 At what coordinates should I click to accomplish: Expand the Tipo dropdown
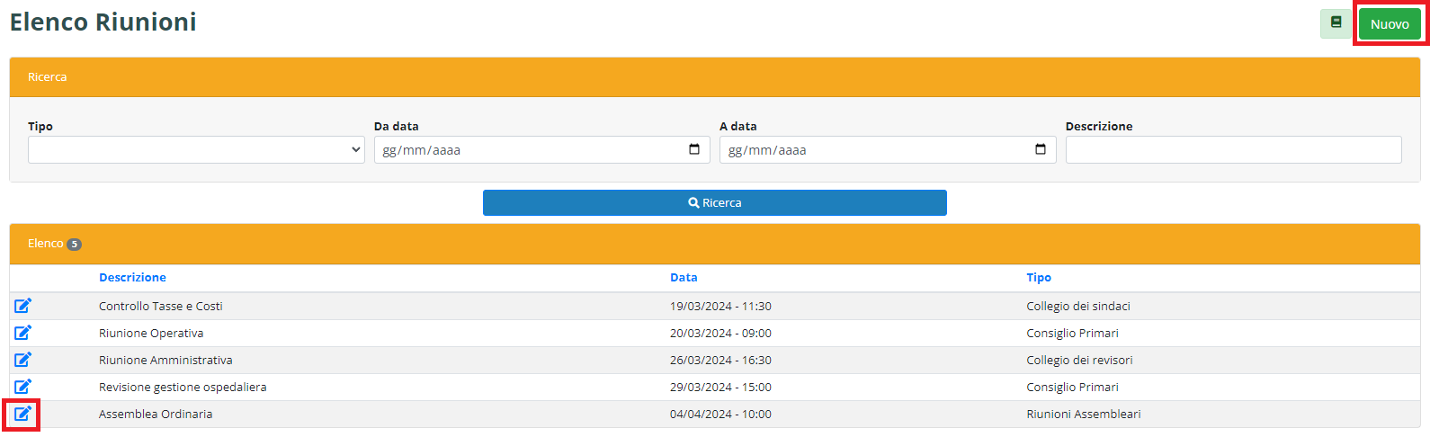(x=196, y=149)
